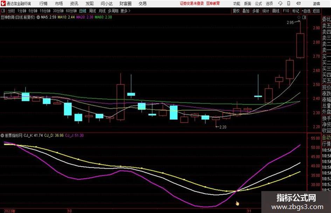Switch to 1分钟 period tab
331x213 pixels.
tap(21, 11)
